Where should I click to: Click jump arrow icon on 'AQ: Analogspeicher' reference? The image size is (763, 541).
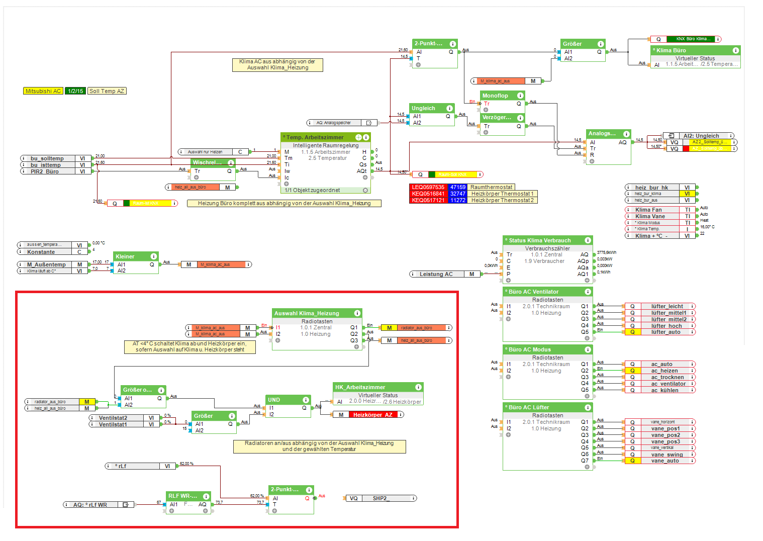(369, 123)
